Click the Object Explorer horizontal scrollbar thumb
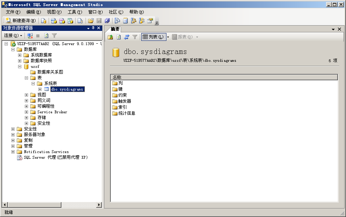346x217 pixels. point(34,205)
